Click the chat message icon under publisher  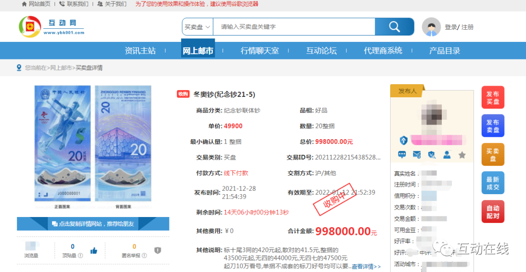(x=402, y=154)
